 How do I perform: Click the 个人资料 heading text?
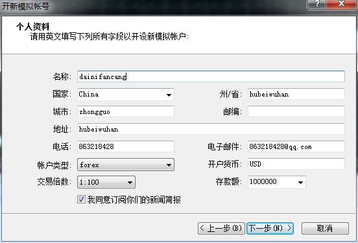tap(33, 27)
